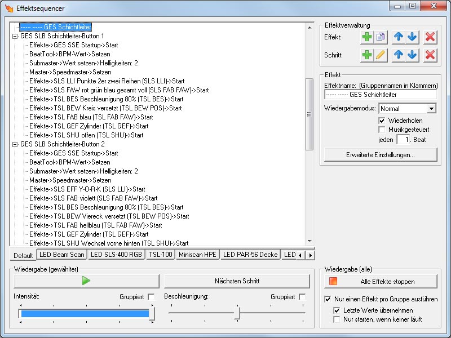Click into the Effektname text field
This screenshot has width=451, height=338.
coord(381,95)
